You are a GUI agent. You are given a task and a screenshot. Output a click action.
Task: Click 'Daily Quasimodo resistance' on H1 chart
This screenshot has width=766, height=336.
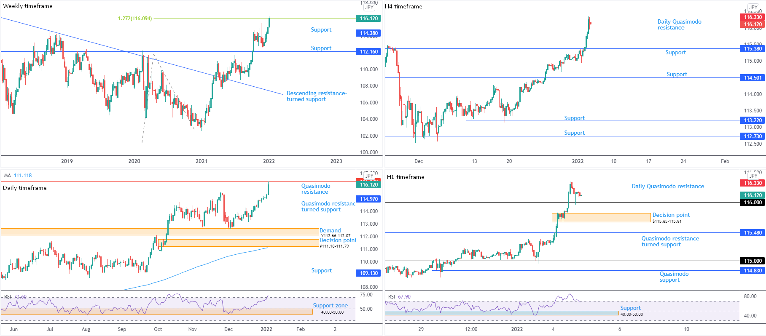[668, 187]
